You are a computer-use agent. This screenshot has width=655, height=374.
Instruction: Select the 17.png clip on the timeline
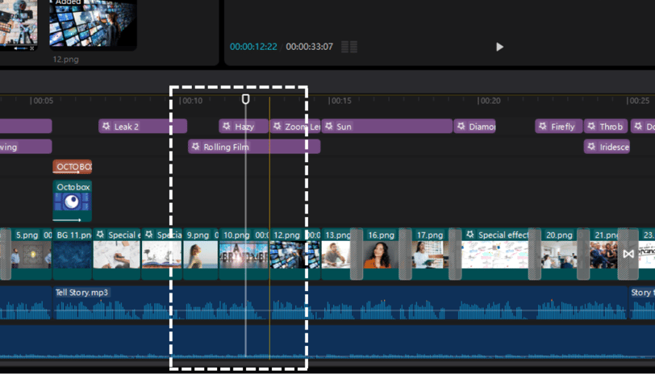click(x=430, y=253)
